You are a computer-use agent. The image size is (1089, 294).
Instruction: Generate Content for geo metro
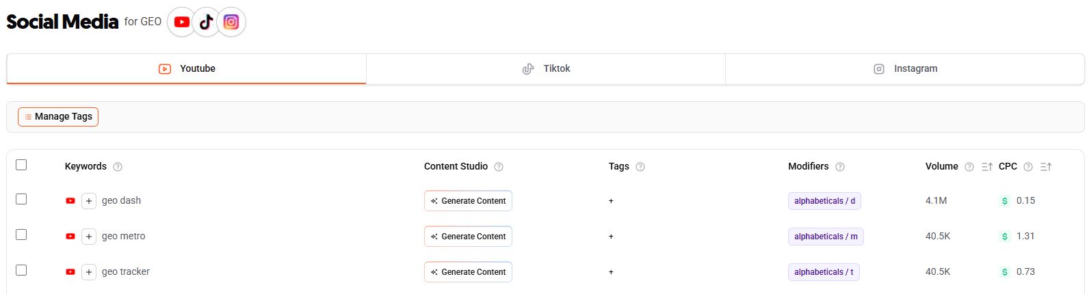468,237
